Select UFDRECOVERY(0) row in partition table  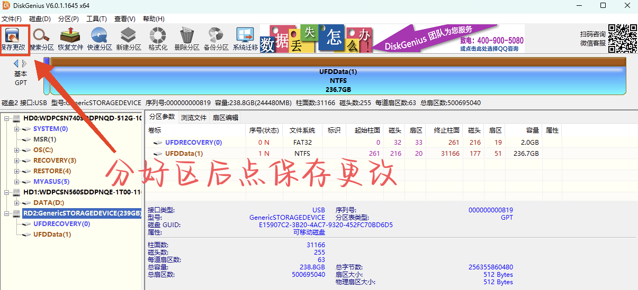tap(354, 143)
